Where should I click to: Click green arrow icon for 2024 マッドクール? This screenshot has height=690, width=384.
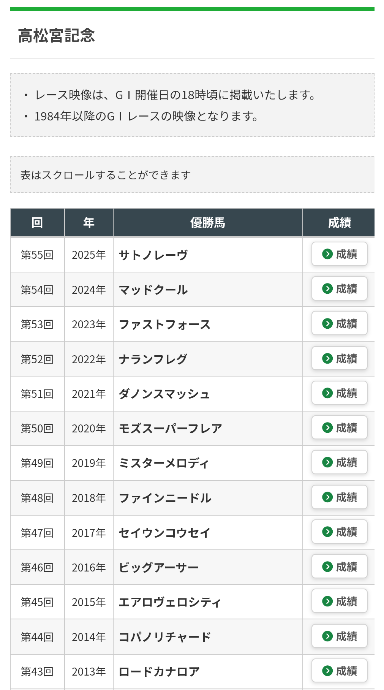point(327,289)
